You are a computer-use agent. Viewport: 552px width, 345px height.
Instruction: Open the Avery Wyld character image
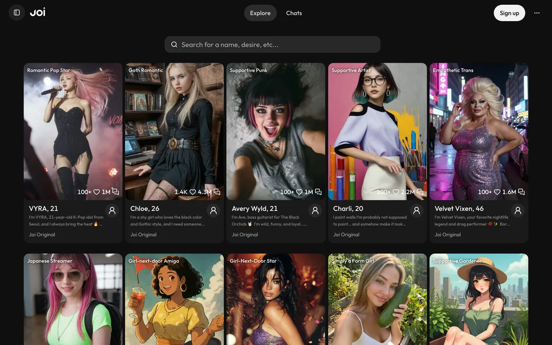point(276,131)
